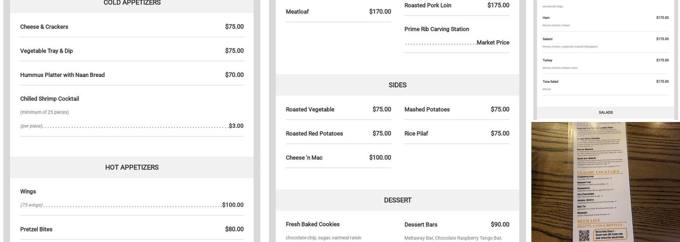The width and height of the screenshot is (680, 242).
Task: Select the Hummus Platter with Naan Bread item
Action: (62, 75)
